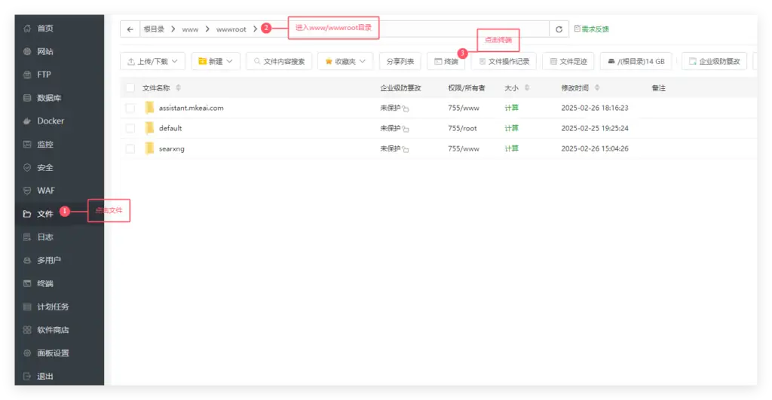Open the 新建 create dropdown
This screenshot has width=772, height=400.
tap(215, 62)
